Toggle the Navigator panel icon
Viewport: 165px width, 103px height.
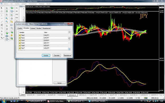(12, 22)
